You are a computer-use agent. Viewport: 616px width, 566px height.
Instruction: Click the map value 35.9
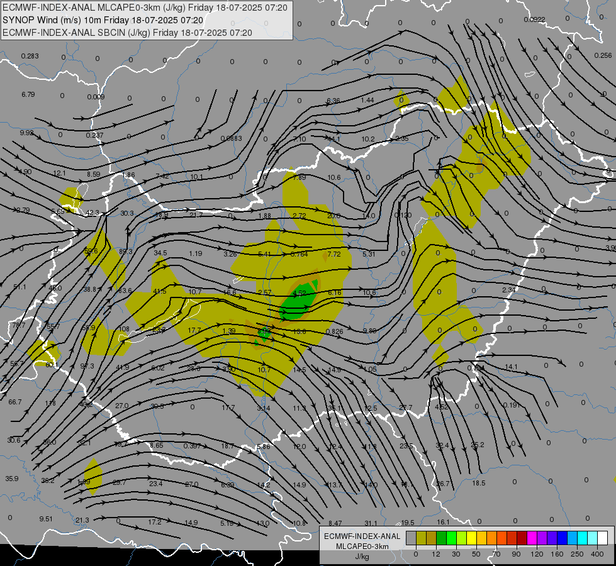pos(12,479)
